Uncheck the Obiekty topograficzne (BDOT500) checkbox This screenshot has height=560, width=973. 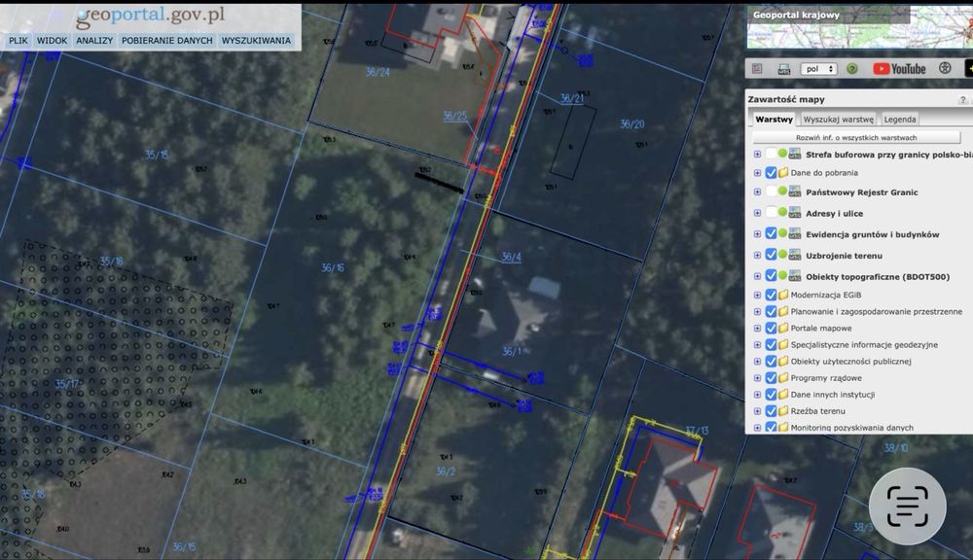point(771,276)
